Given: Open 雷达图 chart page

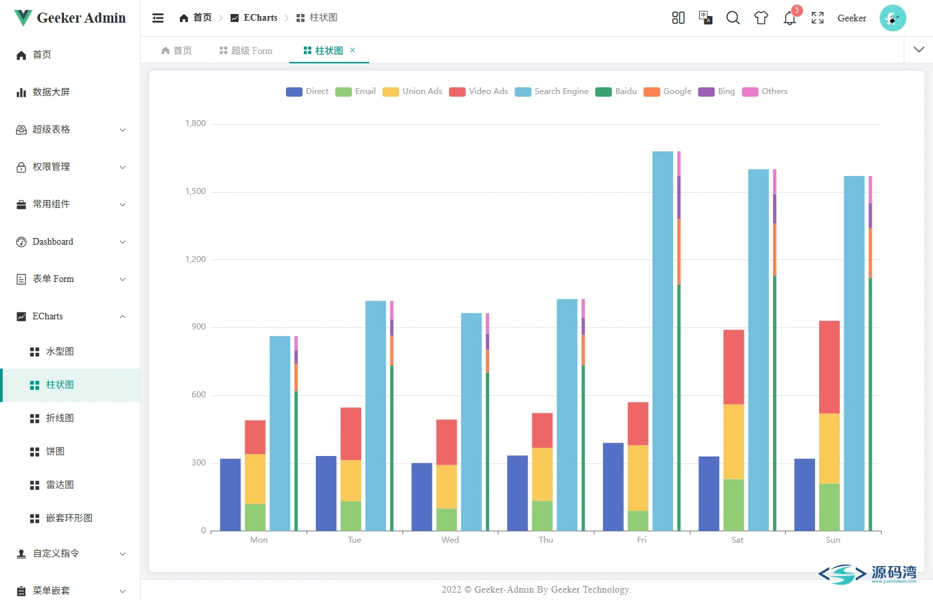Looking at the screenshot, I should (x=70, y=485).
